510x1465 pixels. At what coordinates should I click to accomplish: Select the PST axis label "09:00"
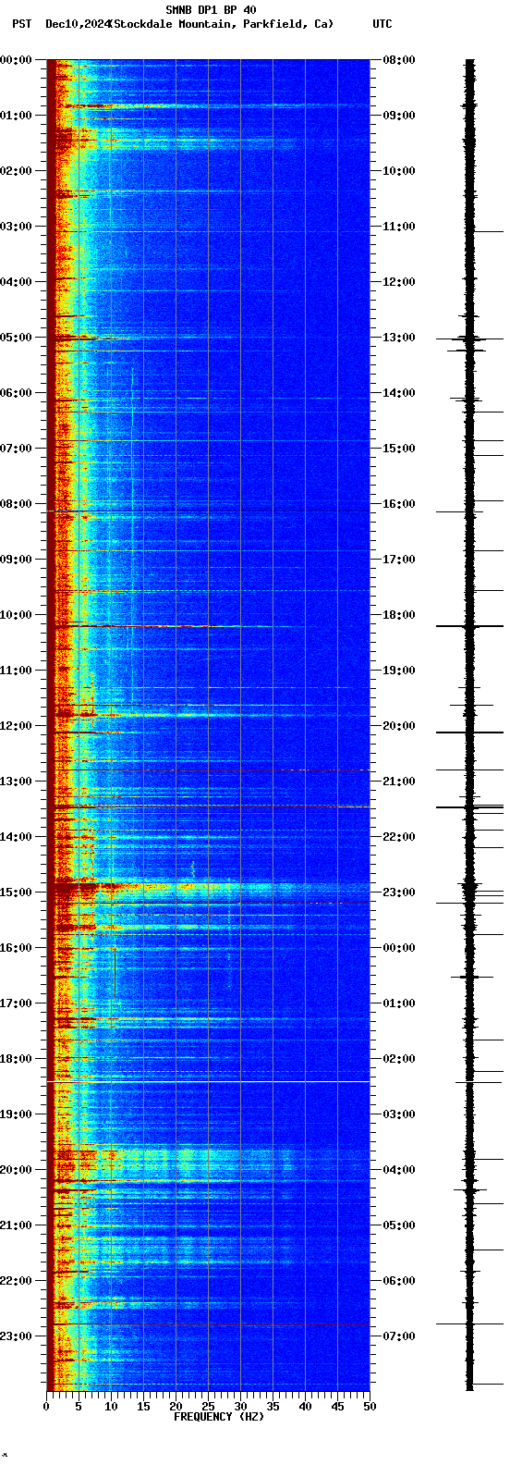[x=16, y=560]
